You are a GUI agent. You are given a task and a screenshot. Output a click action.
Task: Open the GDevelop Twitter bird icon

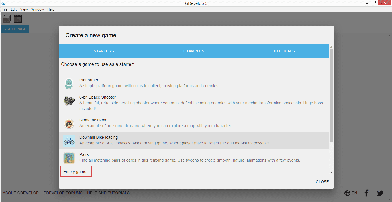point(380,193)
